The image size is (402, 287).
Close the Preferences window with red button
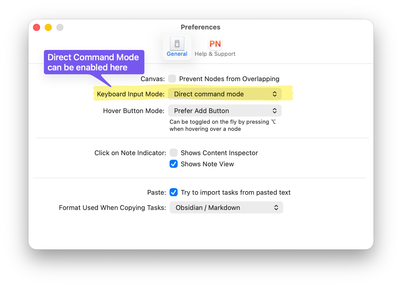pyautogui.click(x=37, y=27)
